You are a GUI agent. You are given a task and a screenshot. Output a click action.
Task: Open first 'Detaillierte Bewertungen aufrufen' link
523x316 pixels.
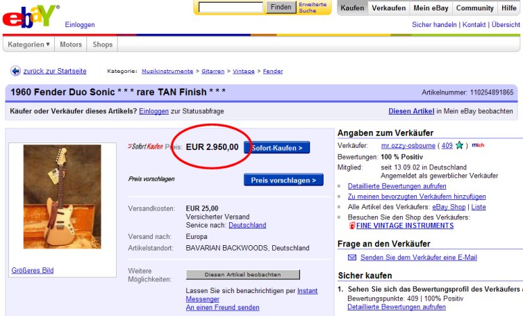pyautogui.click(x=397, y=186)
